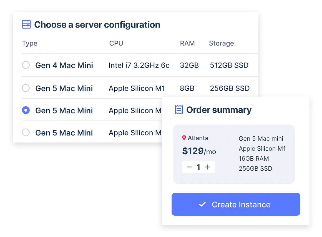Click the checkmark icon on Create Instance

pyautogui.click(x=202, y=204)
